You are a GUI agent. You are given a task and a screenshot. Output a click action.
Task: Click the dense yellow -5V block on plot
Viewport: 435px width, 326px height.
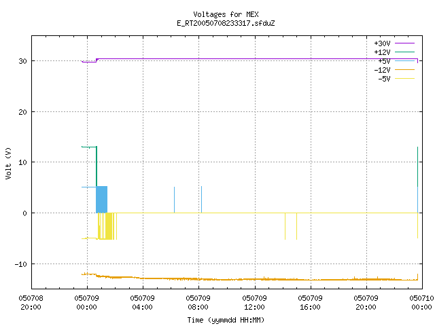point(109,226)
